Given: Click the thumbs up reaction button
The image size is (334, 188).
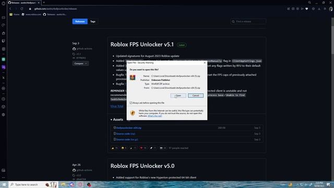Looking at the screenshot, I should click(x=114, y=148).
